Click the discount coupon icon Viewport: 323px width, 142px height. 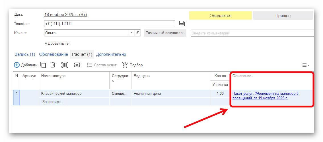(x=77, y=65)
